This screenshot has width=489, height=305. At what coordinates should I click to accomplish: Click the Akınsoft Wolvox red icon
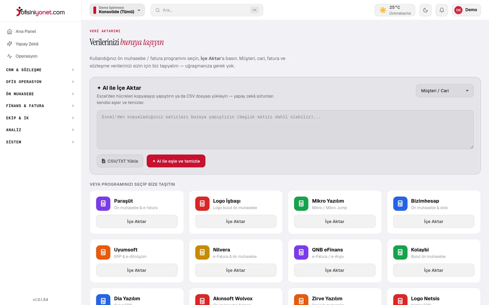(202, 300)
